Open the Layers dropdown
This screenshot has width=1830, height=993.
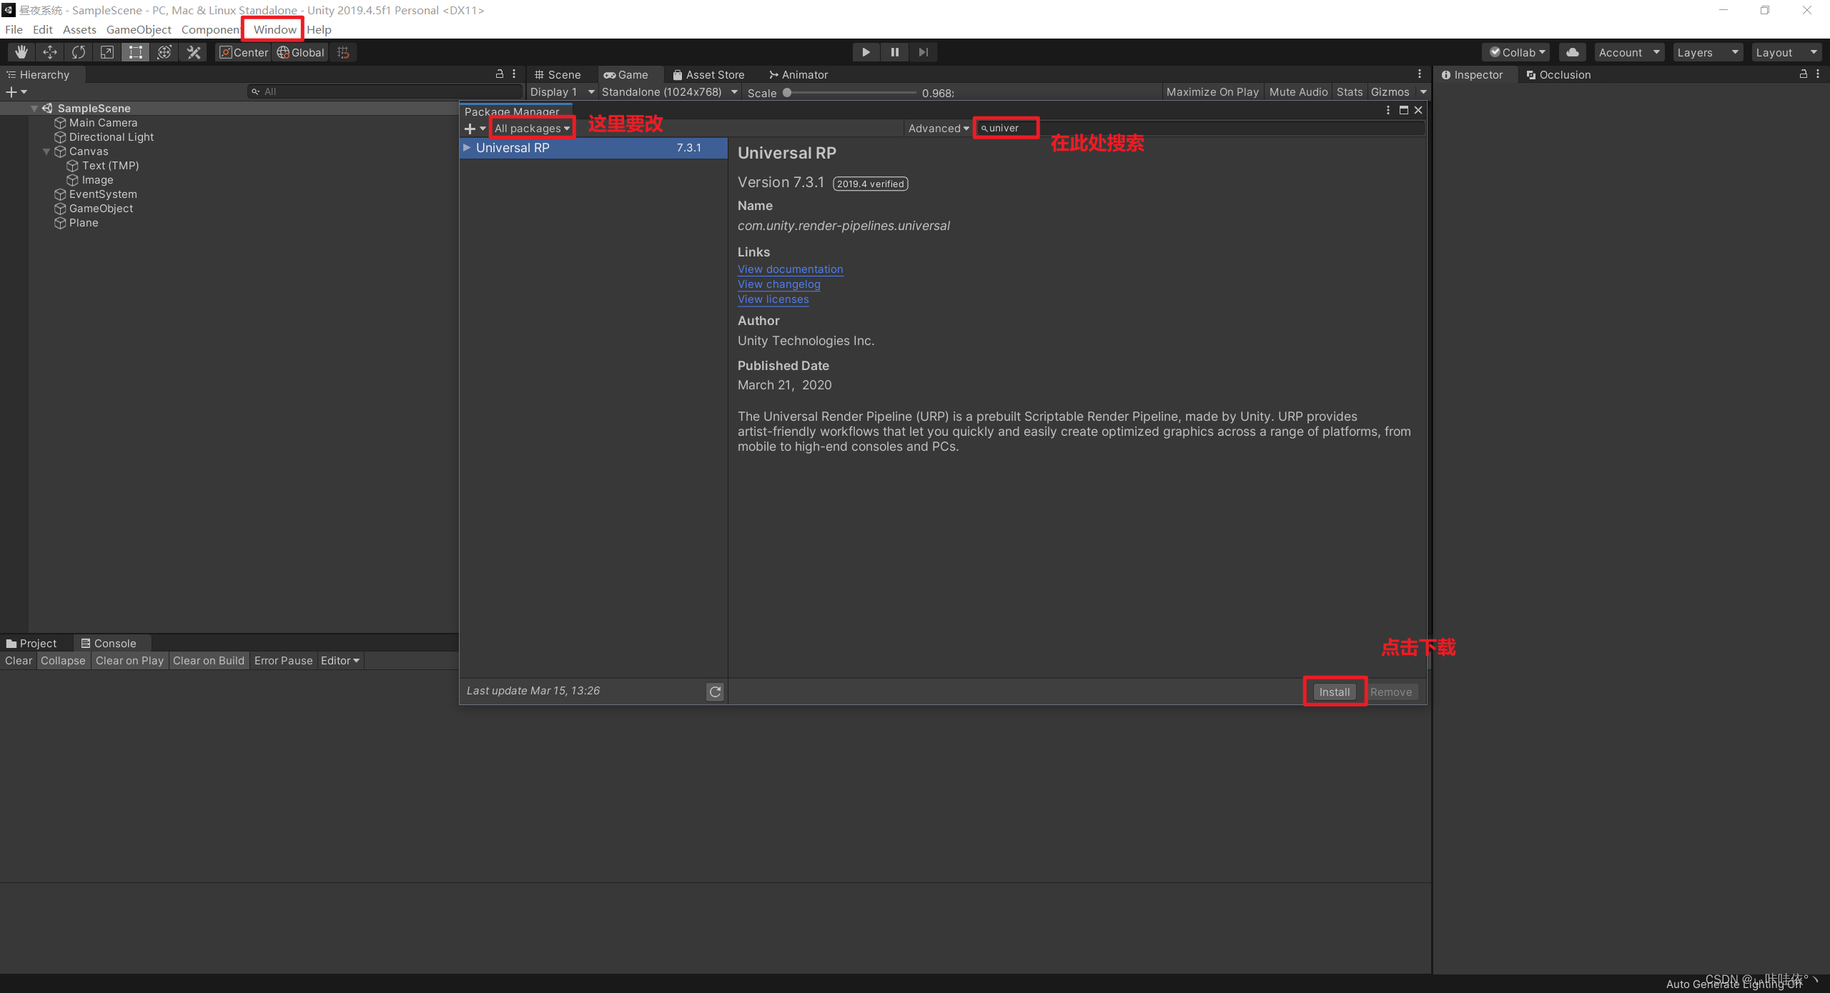point(1708,52)
